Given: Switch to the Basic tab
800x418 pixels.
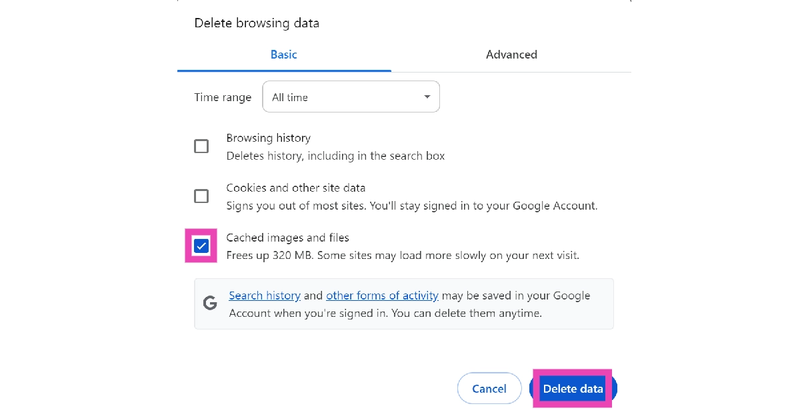Looking at the screenshot, I should coord(284,55).
